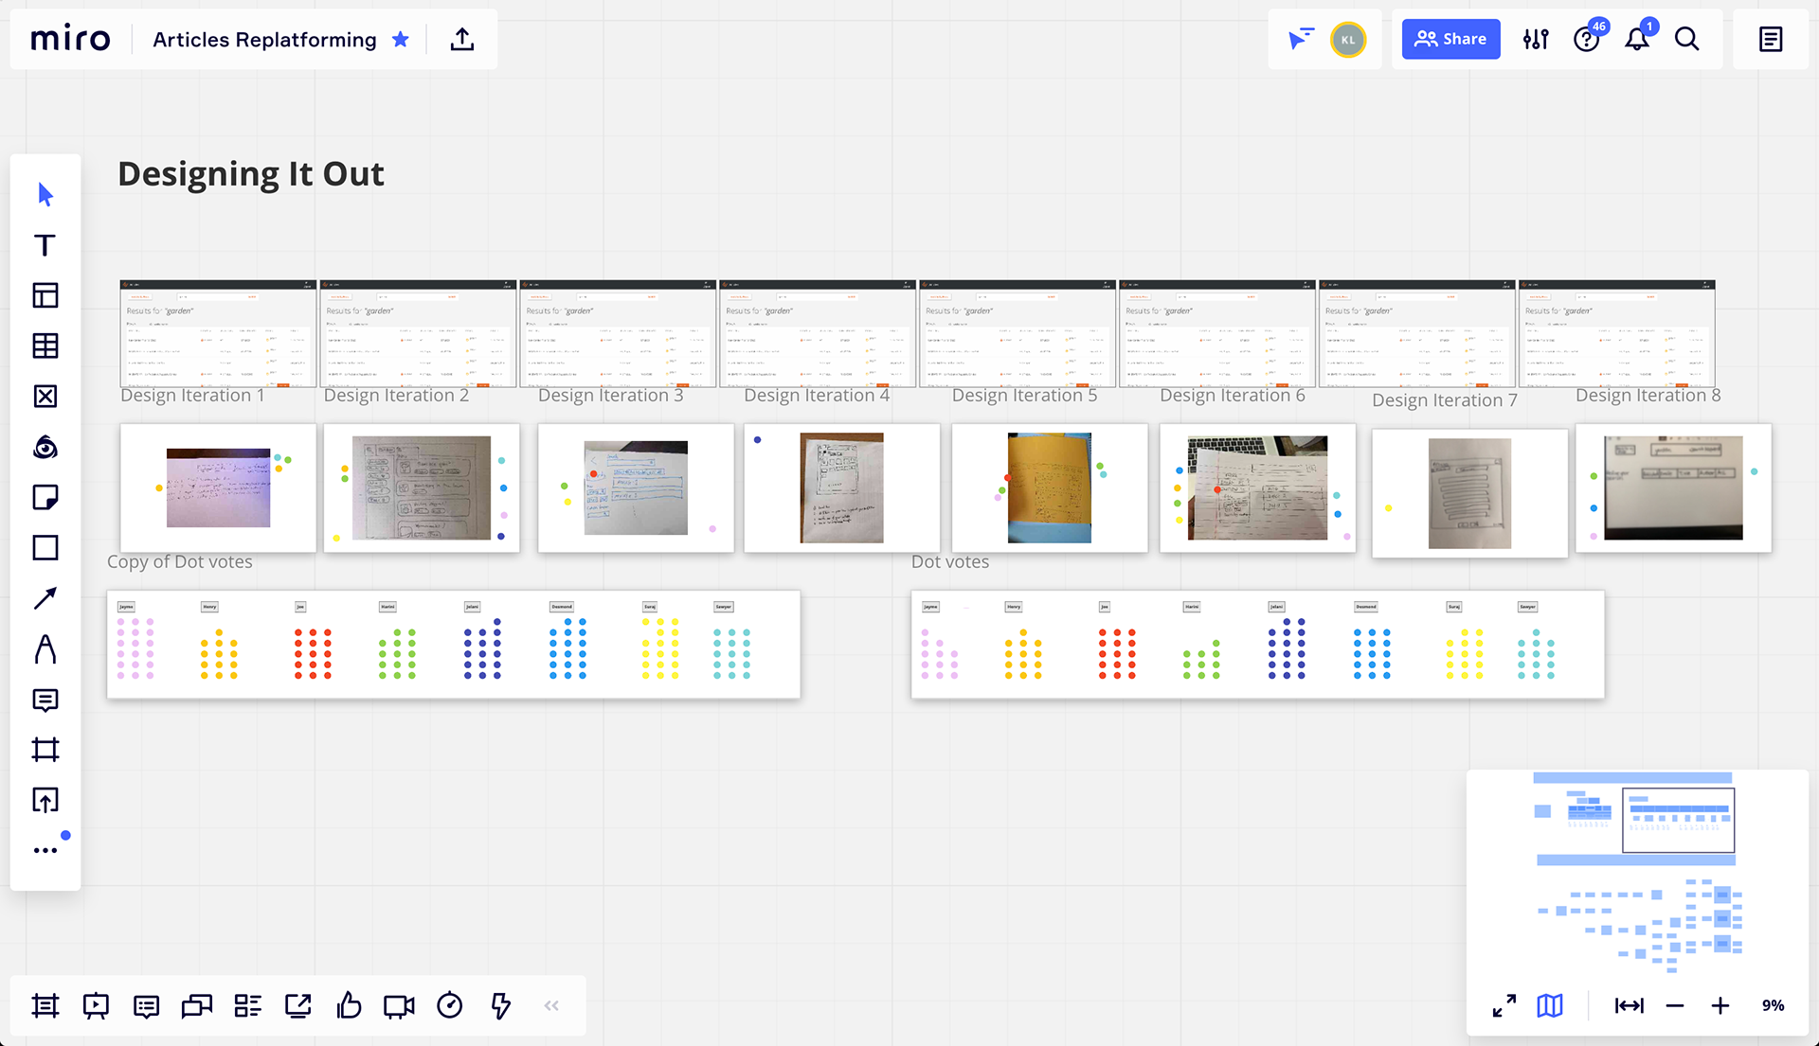Click the Upload tool icon

click(x=45, y=801)
